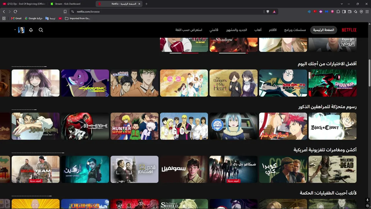This screenshot has height=209, width=371.
Task: Open the YouTube bookmark icon
Action: [x=60, y=18]
